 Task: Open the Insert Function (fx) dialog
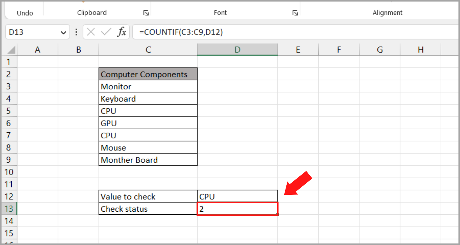pyautogui.click(x=122, y=32)
